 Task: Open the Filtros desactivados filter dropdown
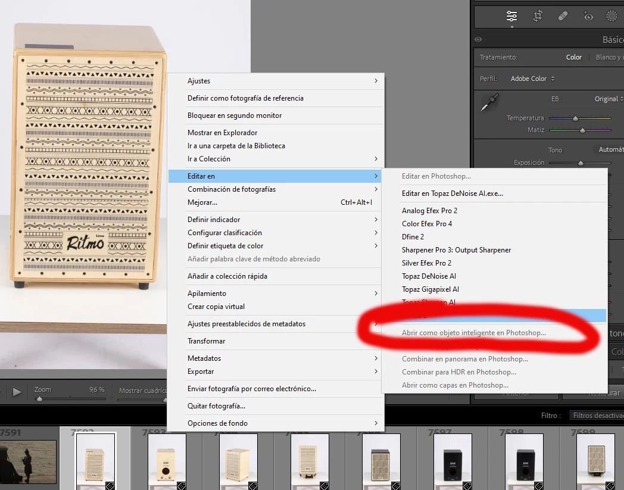597,416
